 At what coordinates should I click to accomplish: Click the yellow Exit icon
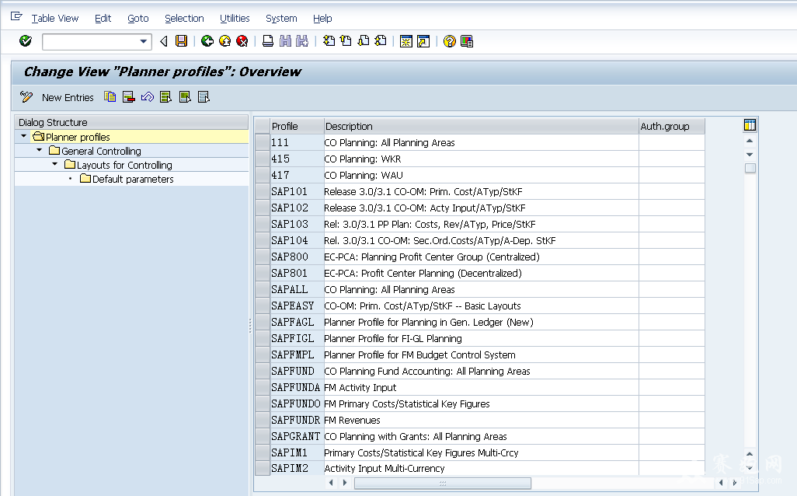coord(224,41)
